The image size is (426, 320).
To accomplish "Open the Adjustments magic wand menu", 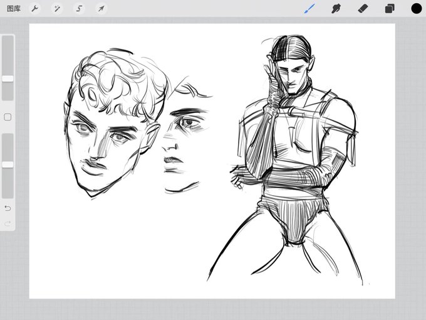I will coord(57,9).
